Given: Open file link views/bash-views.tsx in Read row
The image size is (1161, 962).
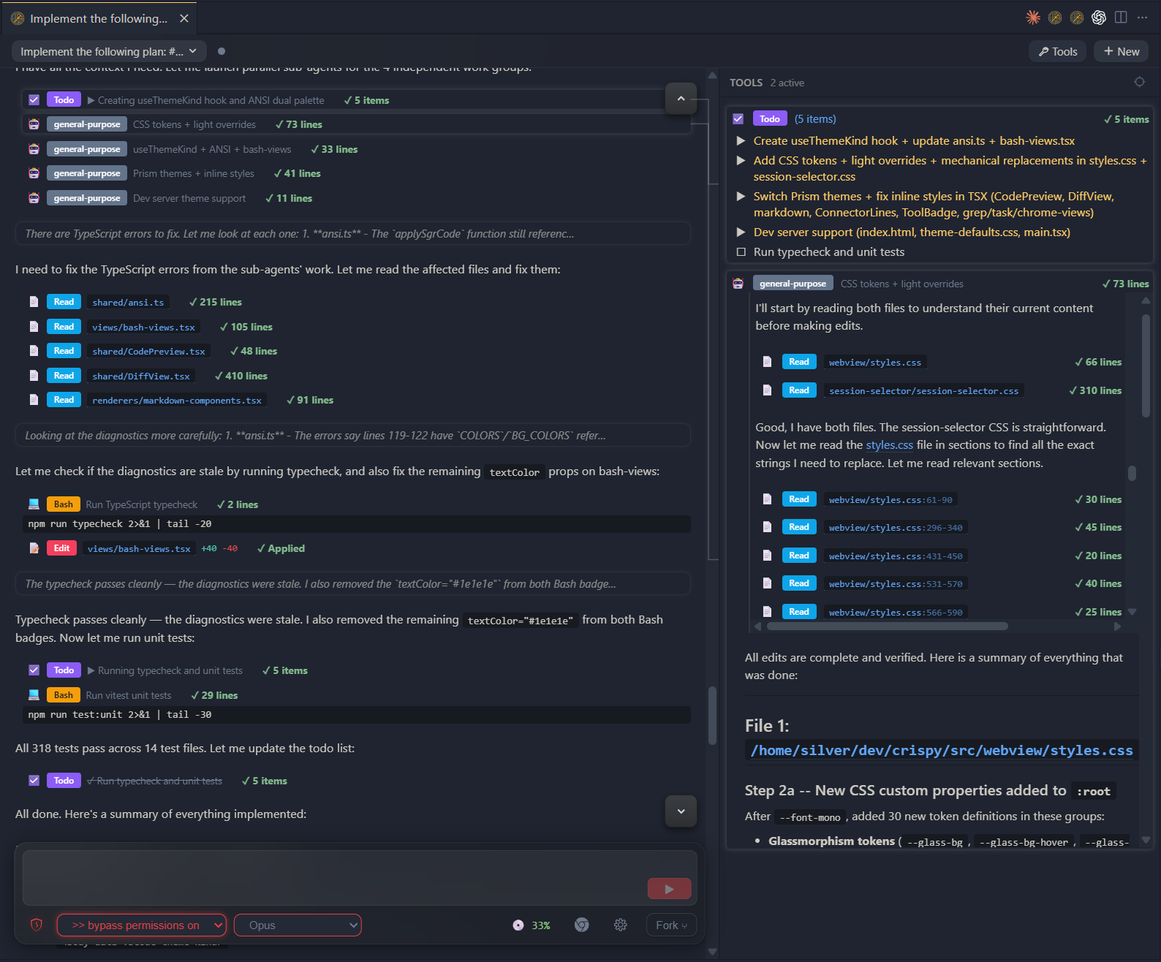Looking at the screenshot, I should tap(143, 327).
